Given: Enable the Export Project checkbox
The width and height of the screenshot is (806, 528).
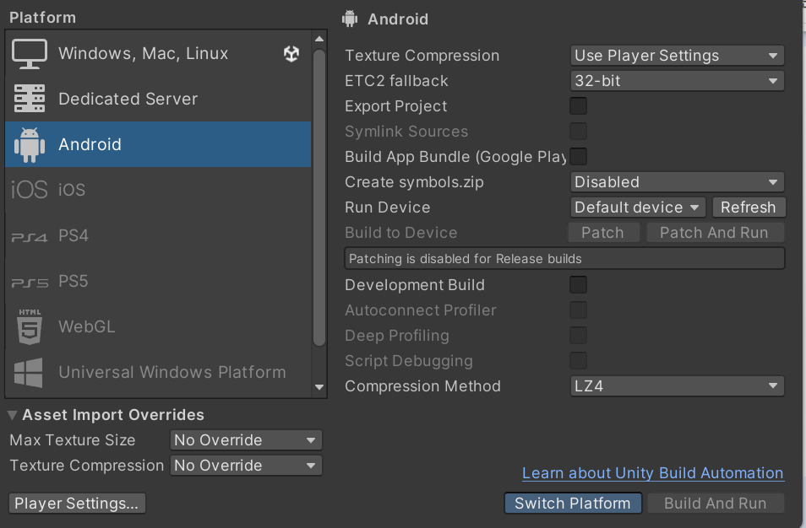Looking at the screenshot, I should pyautogui.click(x=578, y=106).
